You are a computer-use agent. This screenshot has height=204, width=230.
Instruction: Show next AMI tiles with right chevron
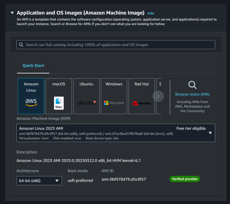pyautogui.click(x=158, y=96)
